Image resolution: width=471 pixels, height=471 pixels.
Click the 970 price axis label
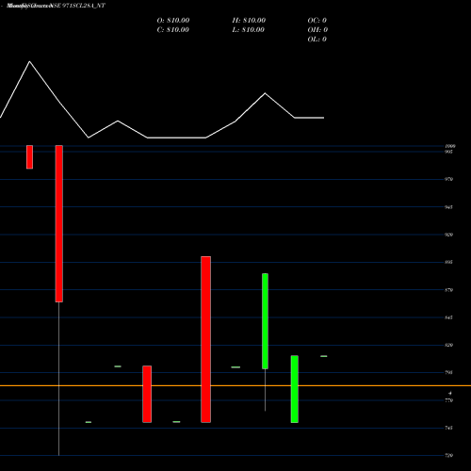[448, 179]
